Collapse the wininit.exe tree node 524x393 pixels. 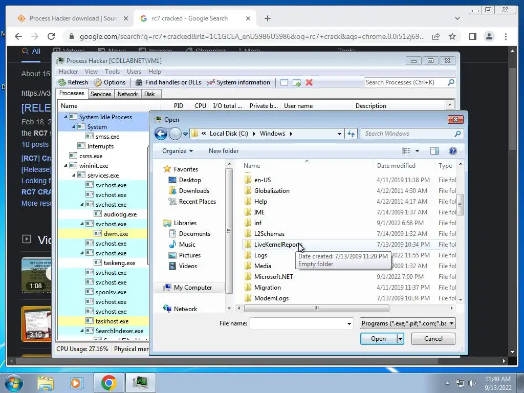pos(65,166)
